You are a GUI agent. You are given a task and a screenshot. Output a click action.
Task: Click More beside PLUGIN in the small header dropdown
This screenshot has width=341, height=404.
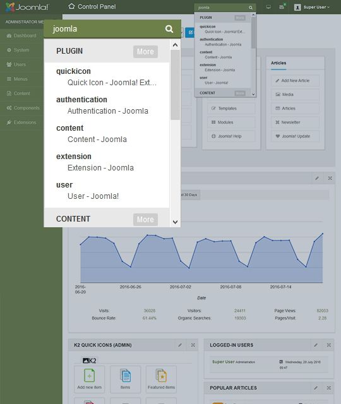point(240,18)
